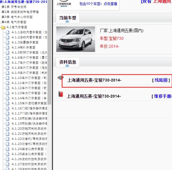Screen dimensions: 172x170
Task: Click 厂家:上海通用五菱(国内) text
Action: [x=122, y=31]
